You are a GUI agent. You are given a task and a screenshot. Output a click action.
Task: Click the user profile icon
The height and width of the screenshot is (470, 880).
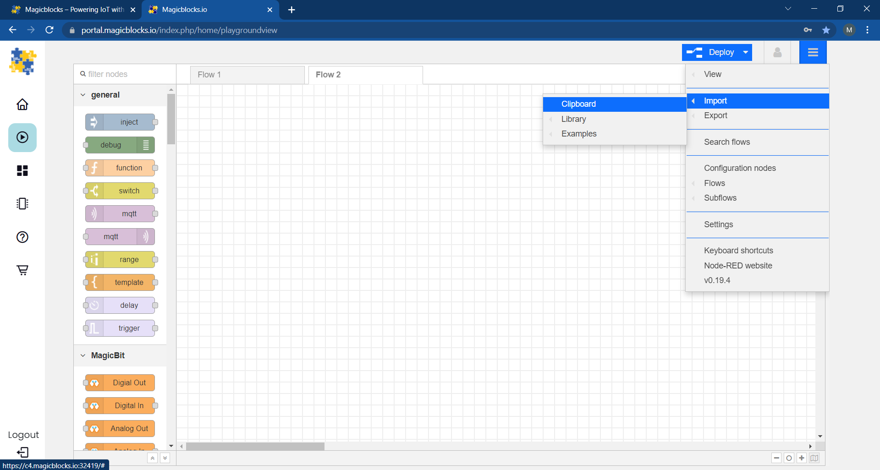[x=777, y=52]
